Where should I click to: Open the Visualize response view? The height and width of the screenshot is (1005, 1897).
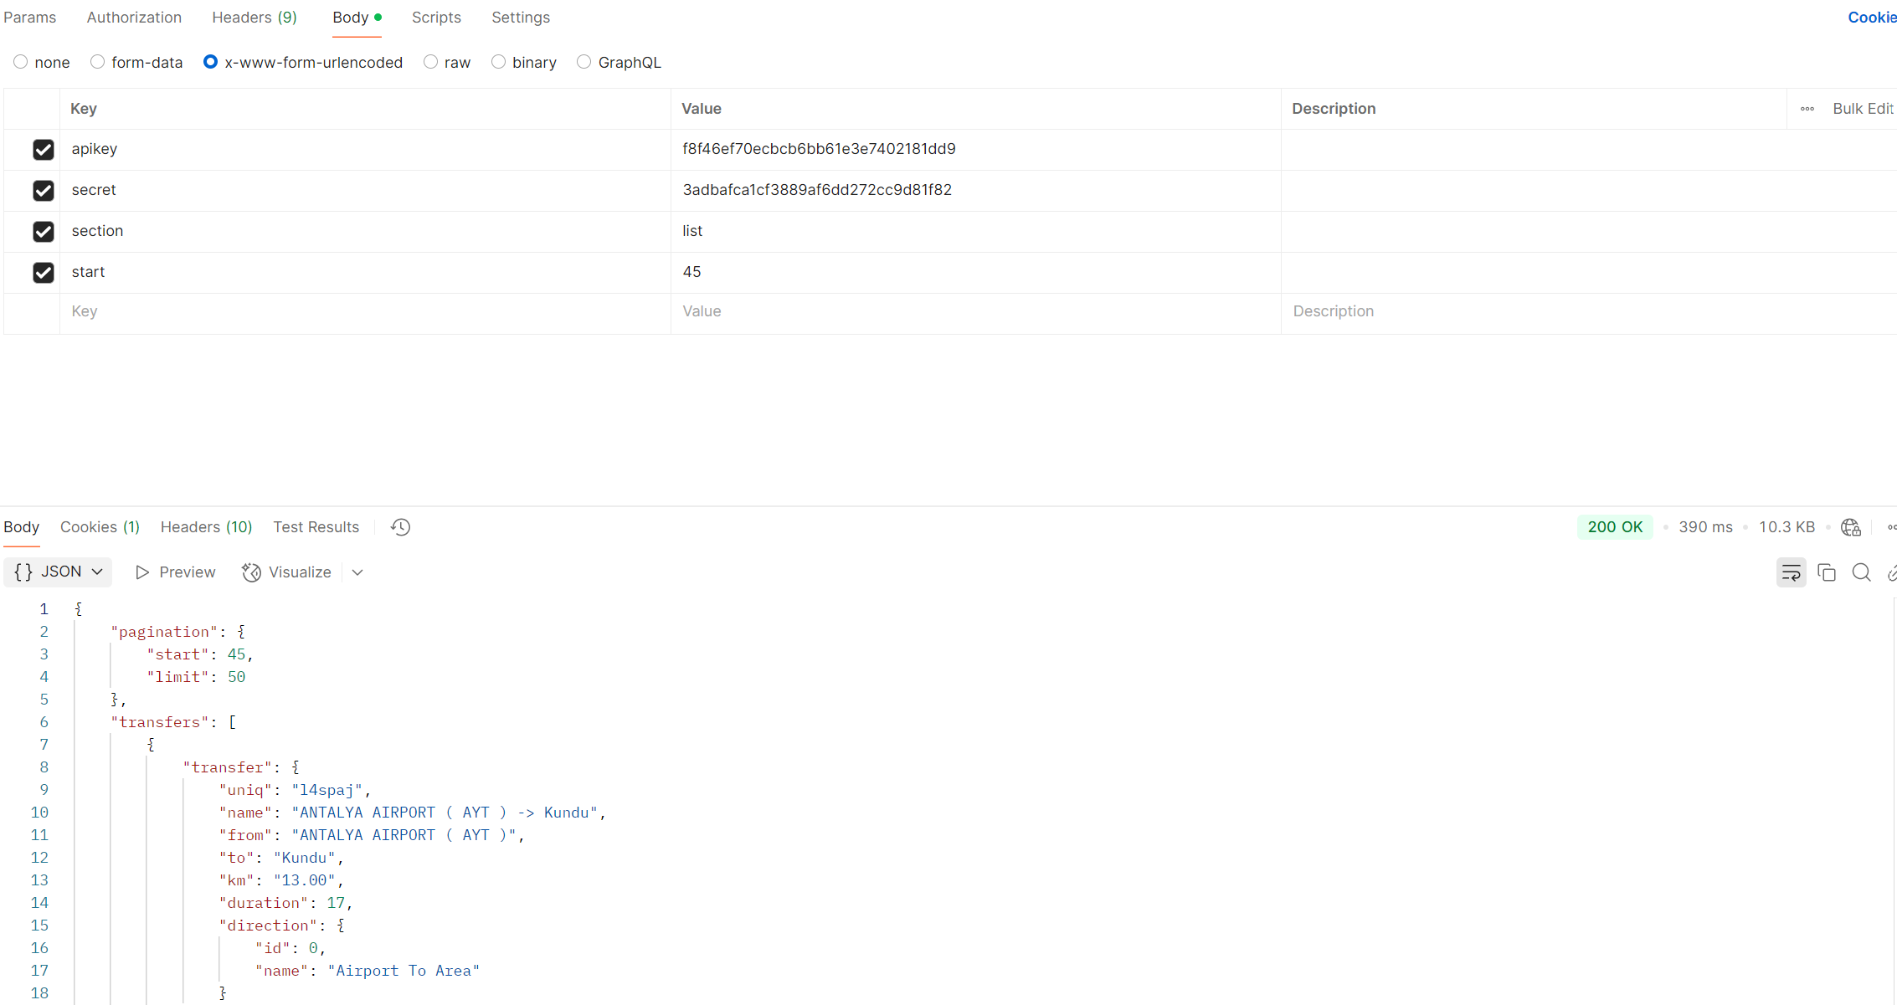pyautogui.click(x=287, y=572)
